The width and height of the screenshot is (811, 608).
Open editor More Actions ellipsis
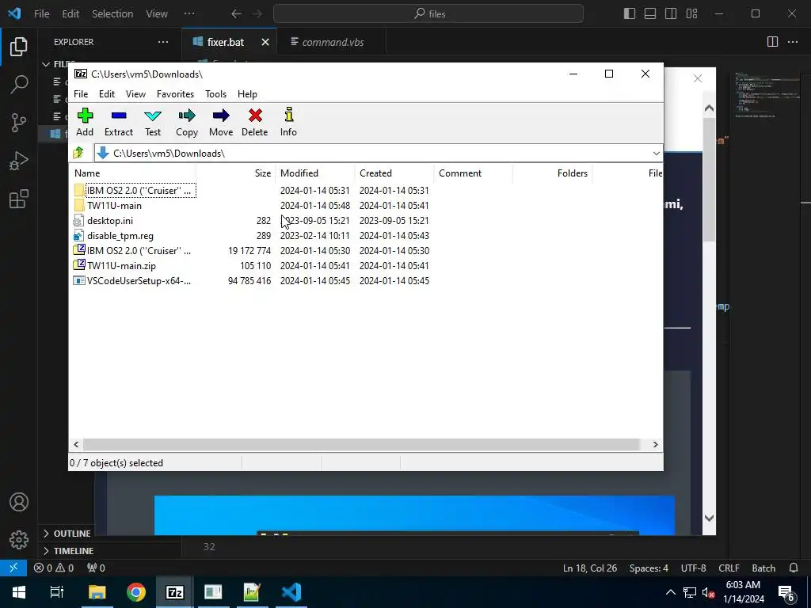793,42
